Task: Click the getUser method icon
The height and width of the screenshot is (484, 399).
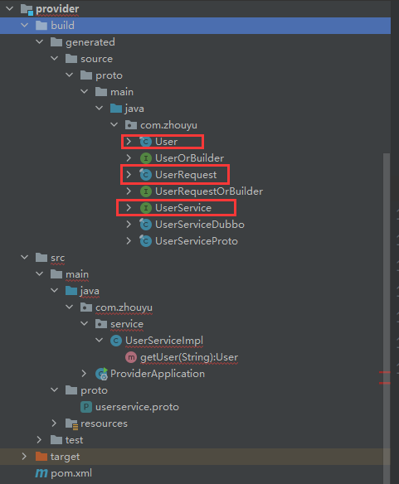Action: coord(131,357)
